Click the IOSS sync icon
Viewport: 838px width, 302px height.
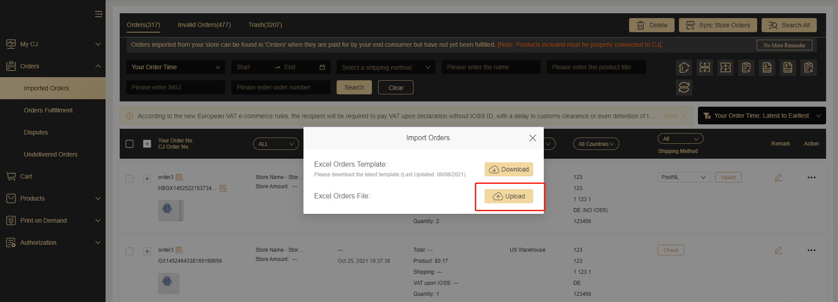coord(684,87)
